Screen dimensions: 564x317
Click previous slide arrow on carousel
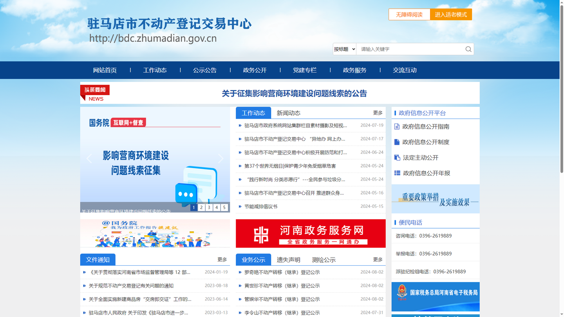tap(89, 158)
